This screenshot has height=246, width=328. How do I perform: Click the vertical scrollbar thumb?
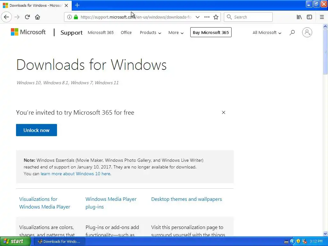coord(325,52)
